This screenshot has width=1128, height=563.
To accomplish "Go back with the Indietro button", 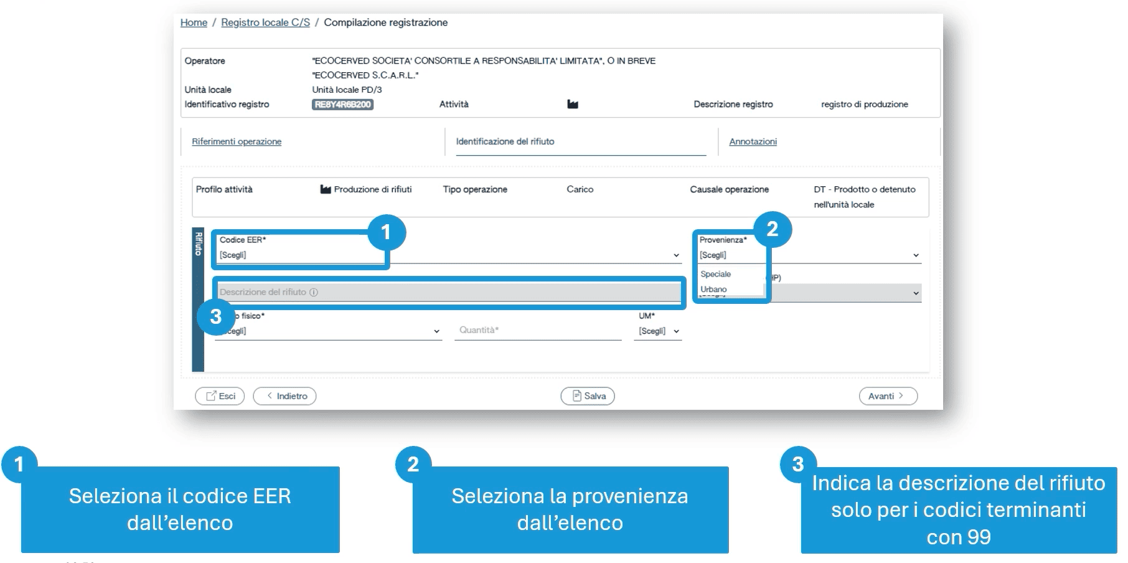I will point(284,396).
